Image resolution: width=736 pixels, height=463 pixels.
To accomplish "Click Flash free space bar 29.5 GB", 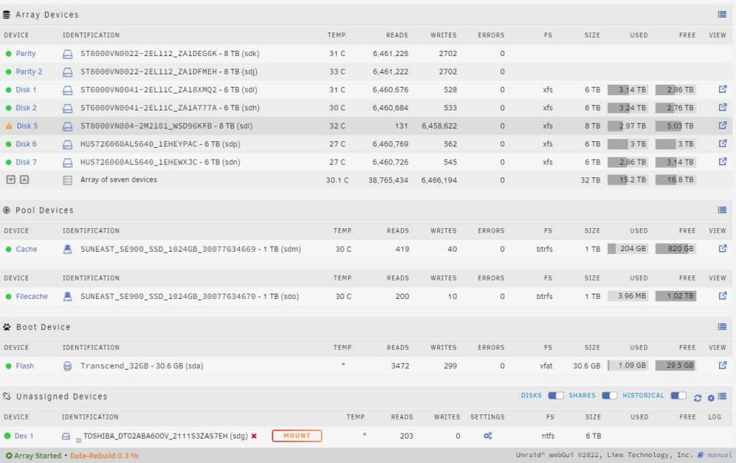I will pos(676,365).
